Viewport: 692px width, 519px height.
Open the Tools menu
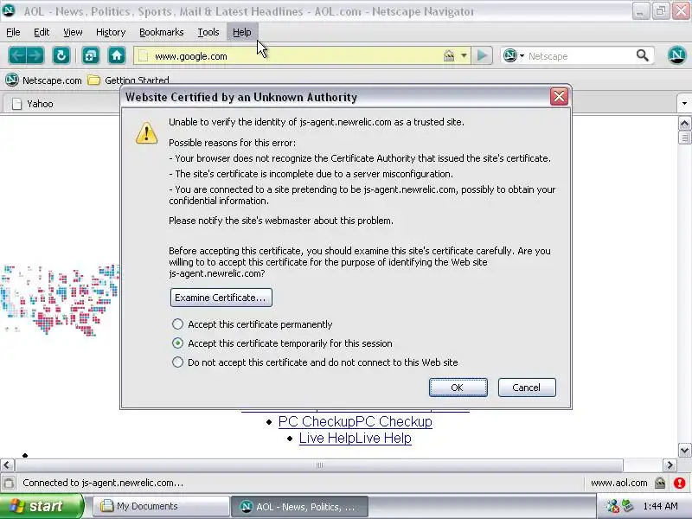[208, 32]
